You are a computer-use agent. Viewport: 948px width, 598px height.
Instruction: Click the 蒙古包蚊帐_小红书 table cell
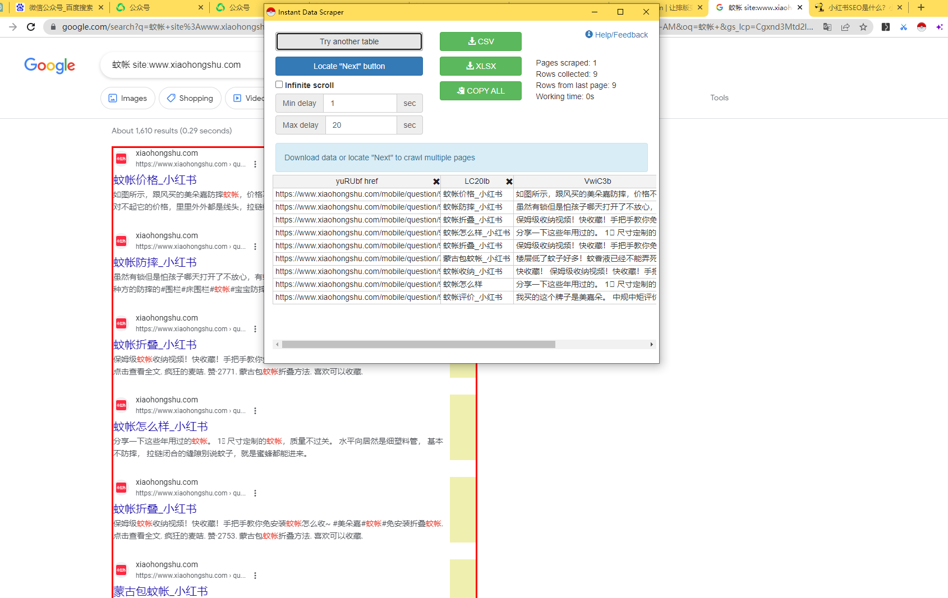coord(477,259)
